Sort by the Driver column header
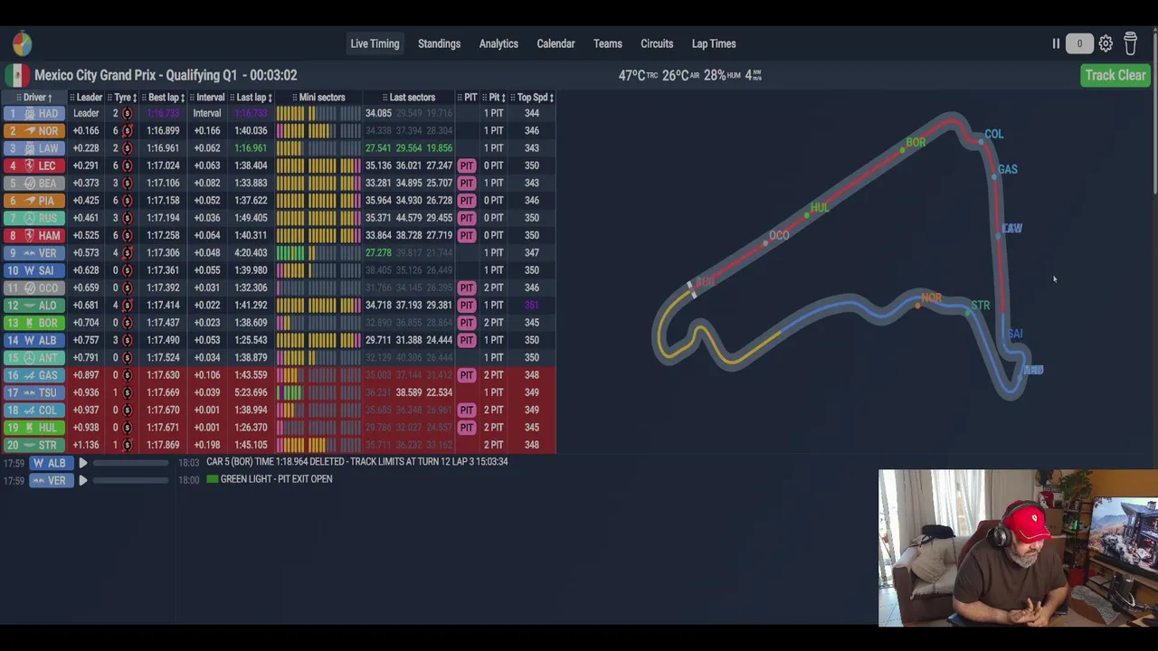 click(34, 97)
